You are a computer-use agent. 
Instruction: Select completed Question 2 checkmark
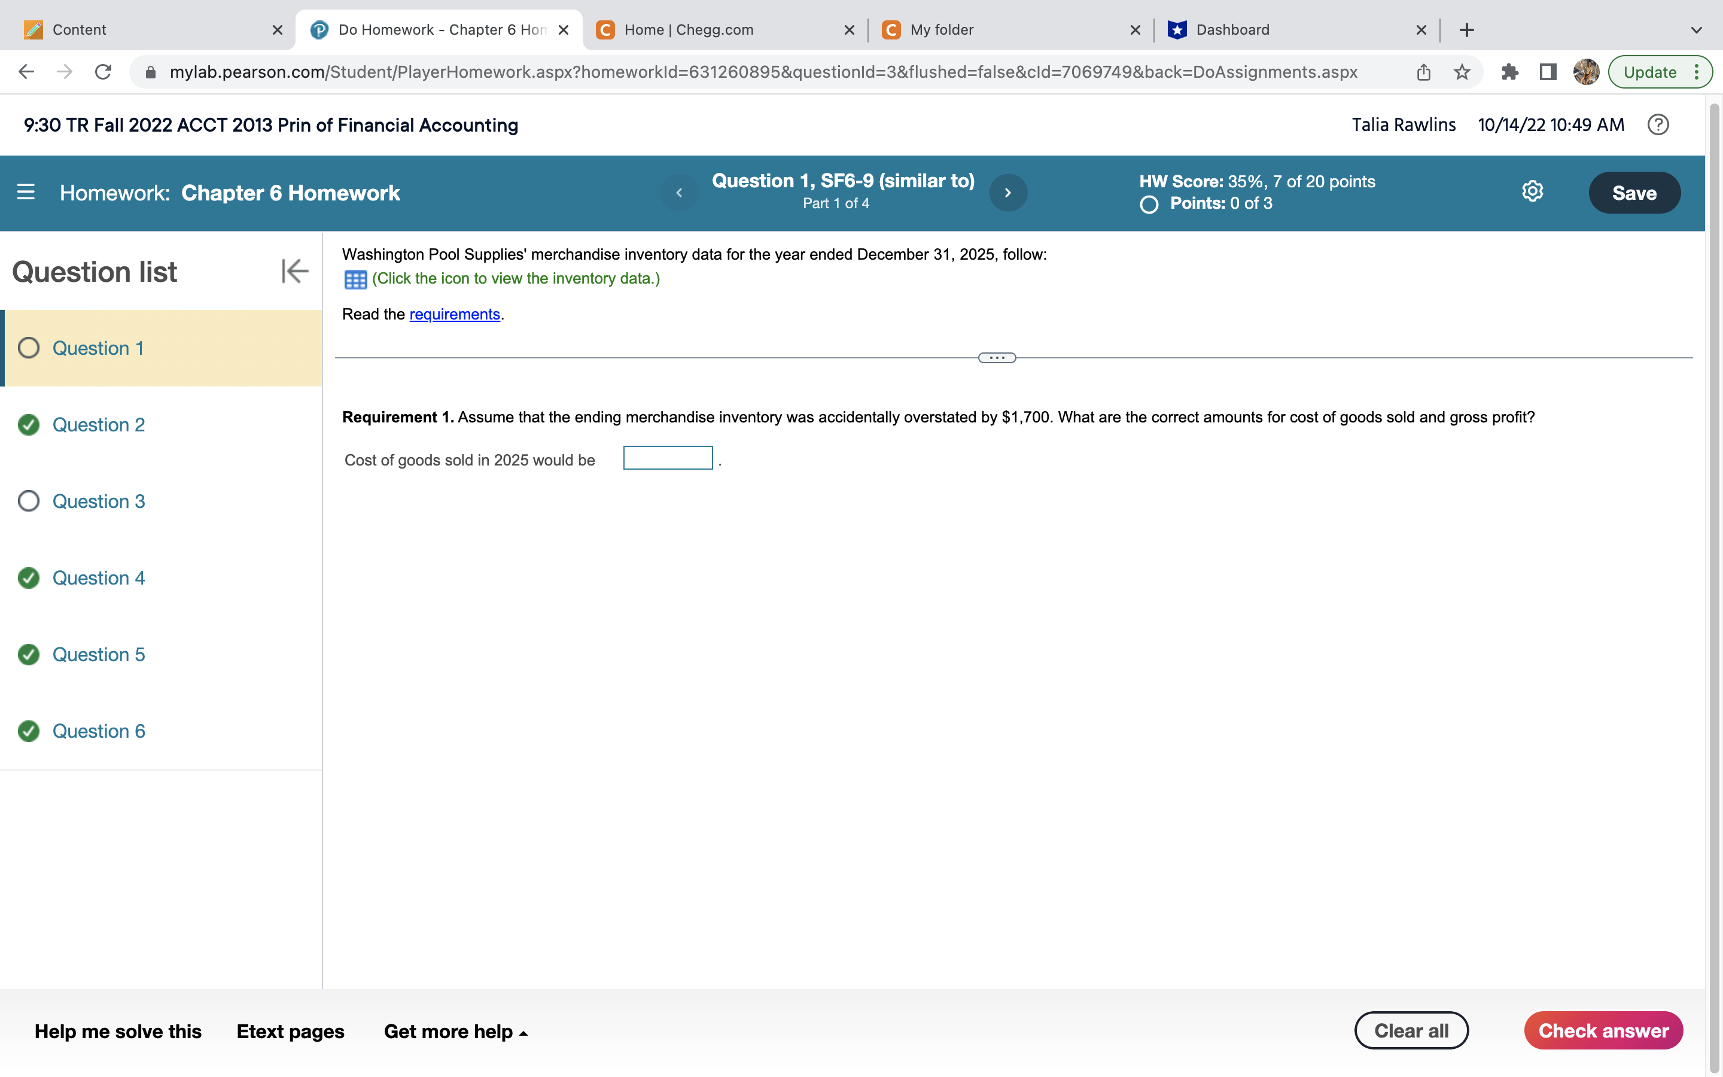29,425
